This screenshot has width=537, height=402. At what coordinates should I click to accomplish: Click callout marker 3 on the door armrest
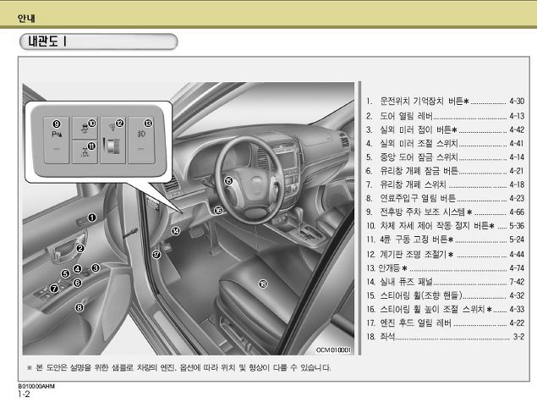pos(96,267)
